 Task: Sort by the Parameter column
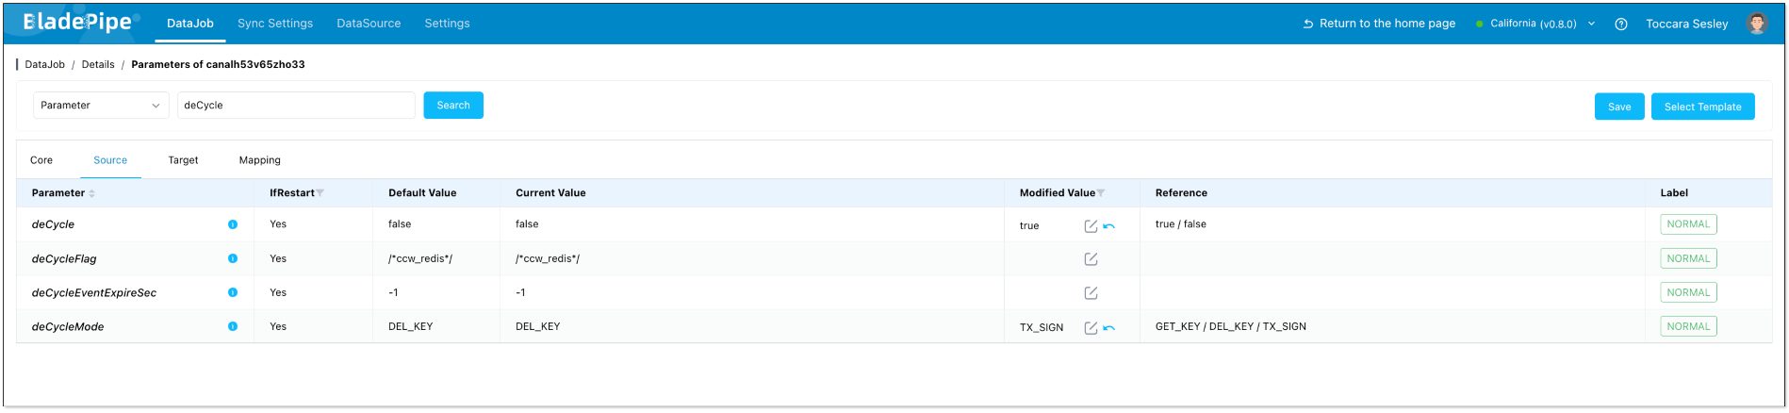(x=91, y=193)
